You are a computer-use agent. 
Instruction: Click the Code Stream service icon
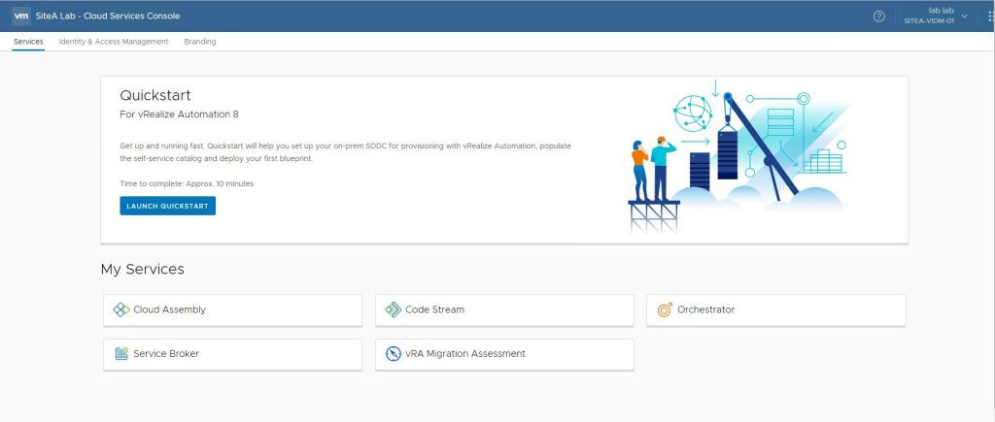coord(394,309)
